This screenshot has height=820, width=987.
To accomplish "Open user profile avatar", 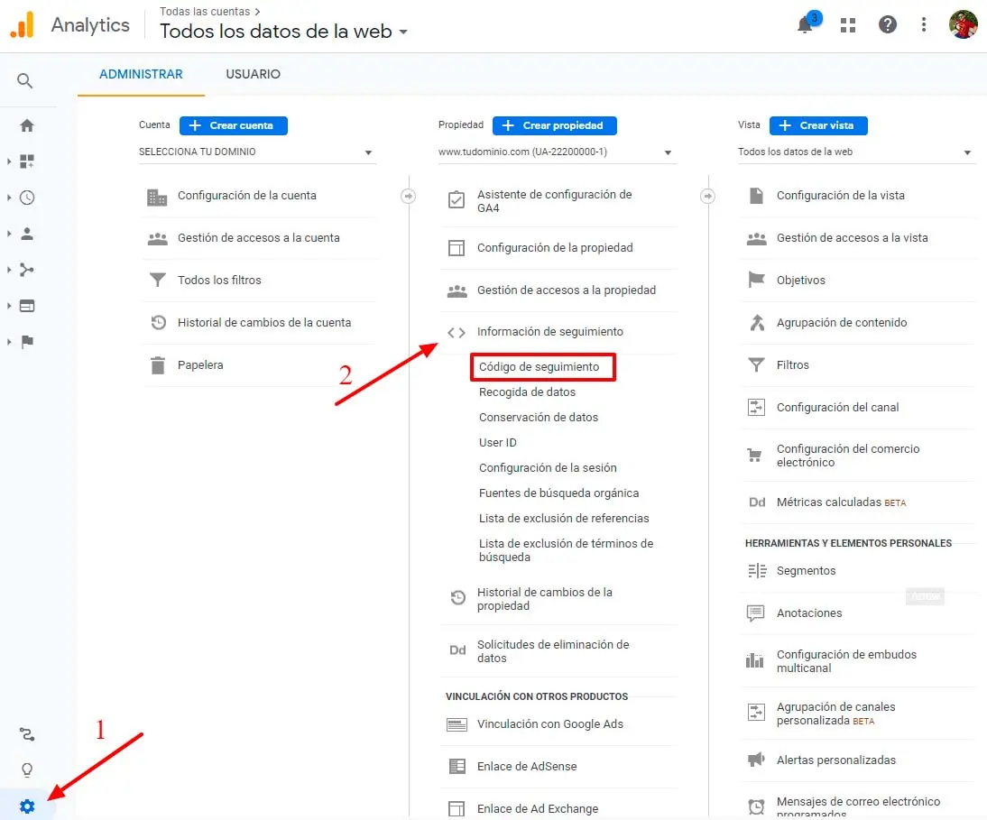I will (963, 24).
